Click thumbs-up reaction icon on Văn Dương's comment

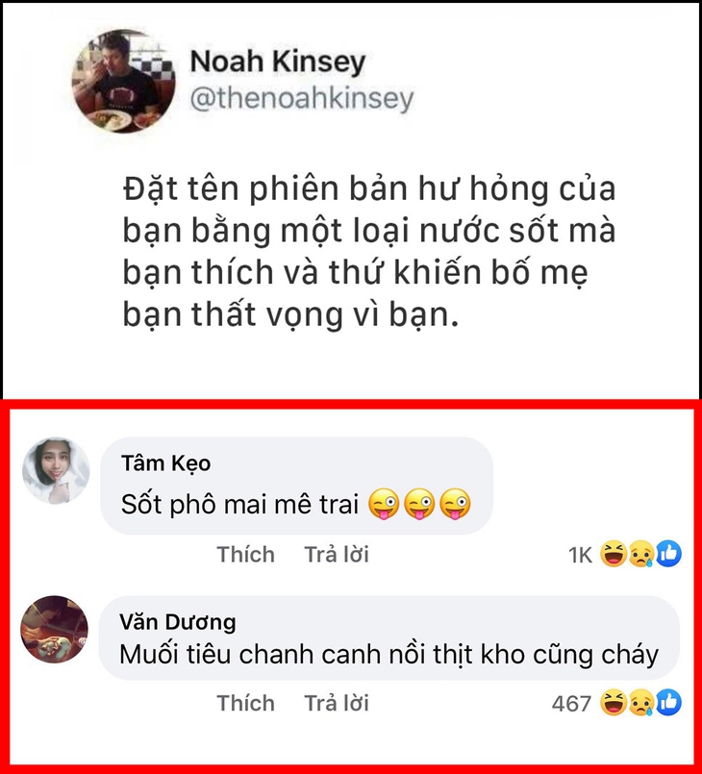[669, 703]
